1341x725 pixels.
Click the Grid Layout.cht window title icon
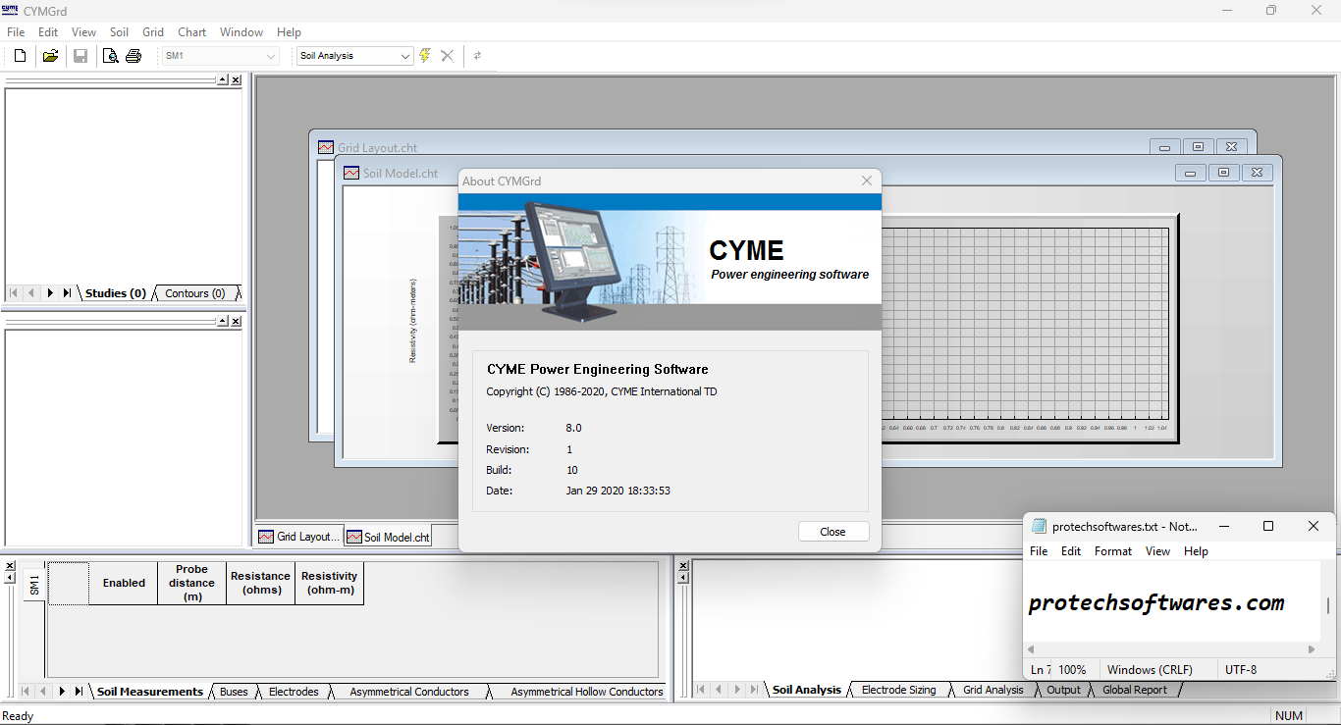click(x=326, y=147)
